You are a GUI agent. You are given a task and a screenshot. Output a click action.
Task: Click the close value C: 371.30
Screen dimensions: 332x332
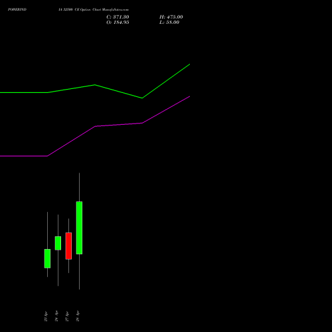point(118,17)
